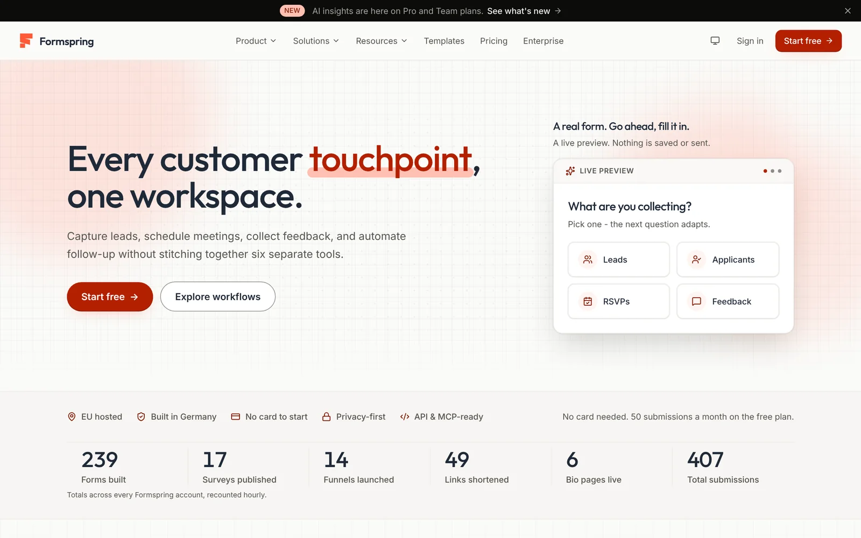Expand the Resources menu

[382, 41]
